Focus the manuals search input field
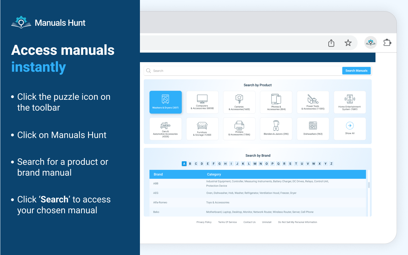The height and width of the screenshot is (255, 408). 243,71
